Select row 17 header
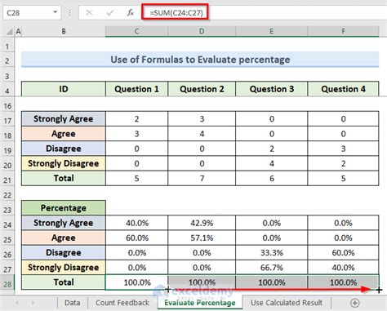 tap(7, 120)
